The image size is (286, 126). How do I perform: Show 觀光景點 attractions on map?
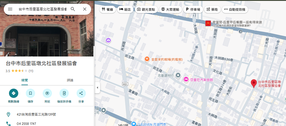(x=147, y=10)
